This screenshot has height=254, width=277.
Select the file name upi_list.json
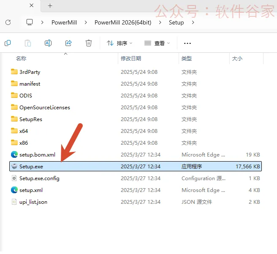33,202
